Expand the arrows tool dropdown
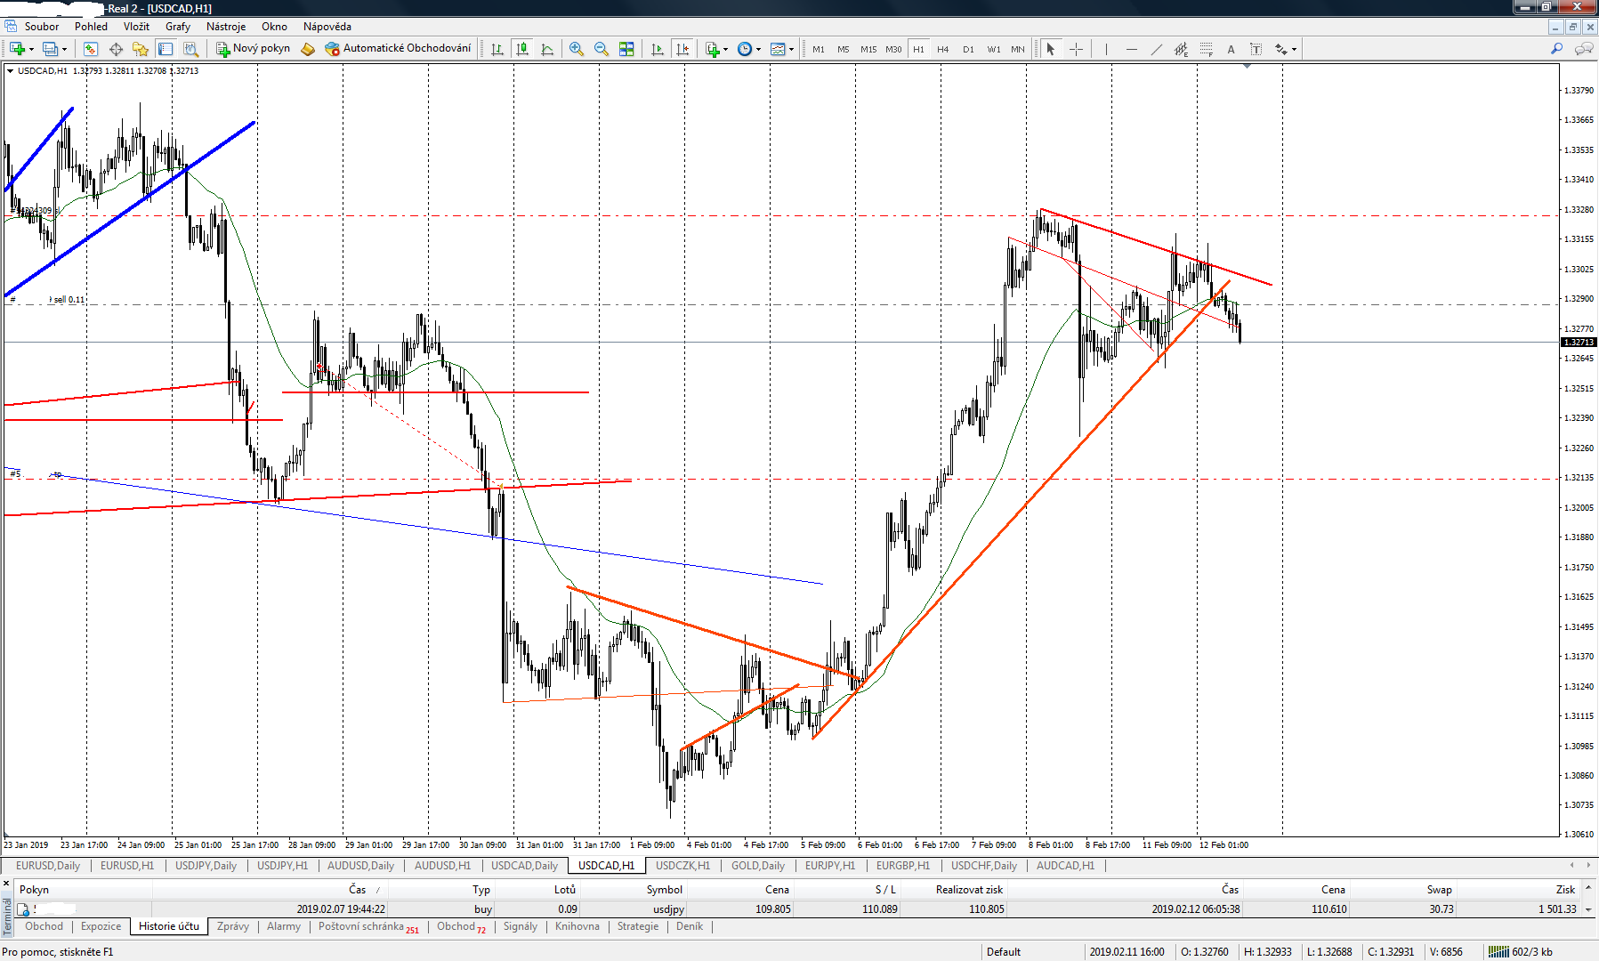 (1294, 50)
